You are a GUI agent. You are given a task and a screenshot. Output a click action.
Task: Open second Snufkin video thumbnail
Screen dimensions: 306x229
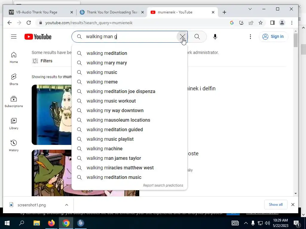click(51, 173)
